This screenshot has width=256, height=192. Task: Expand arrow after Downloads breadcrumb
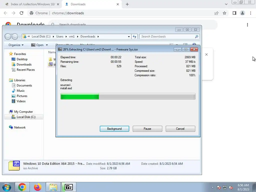click(98, 36)
